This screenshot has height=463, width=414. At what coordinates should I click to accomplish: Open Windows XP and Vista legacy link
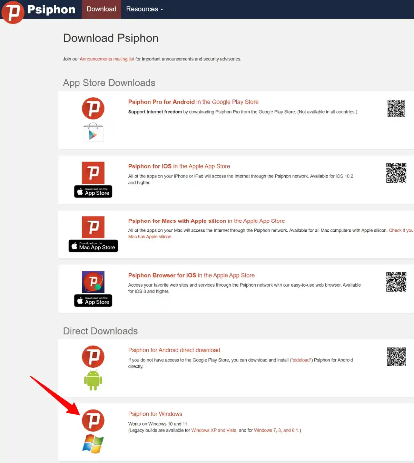[214, 430]
